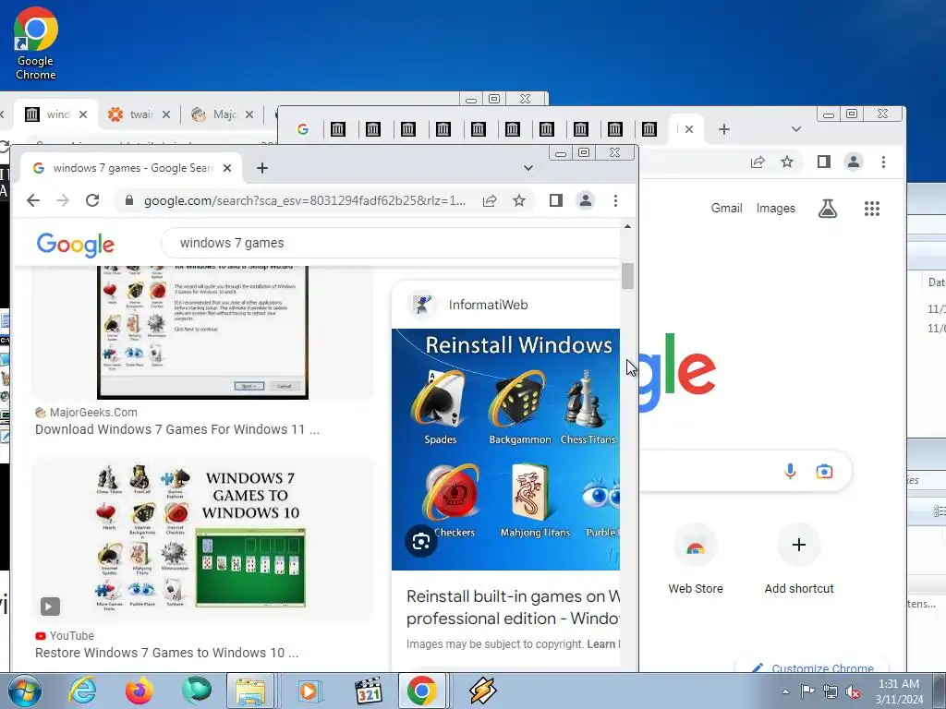
Task: Open network tray icon
Action: click(x=831, y=691)
